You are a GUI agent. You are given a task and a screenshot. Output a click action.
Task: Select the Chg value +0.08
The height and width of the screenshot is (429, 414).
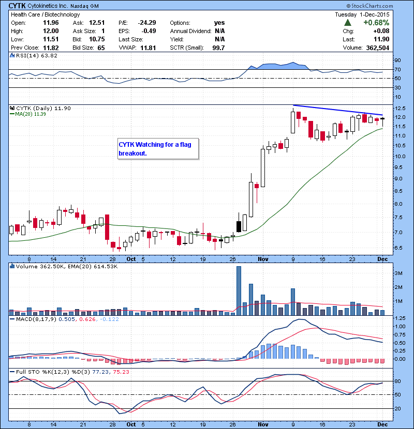coord(381,31)
